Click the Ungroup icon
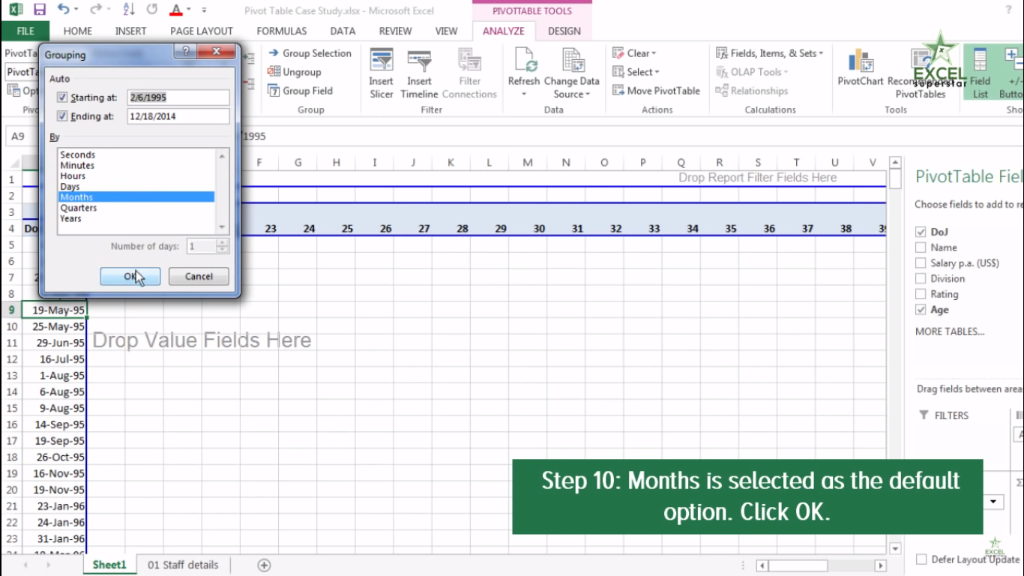The image size is (1024, 576). (274, 72)
